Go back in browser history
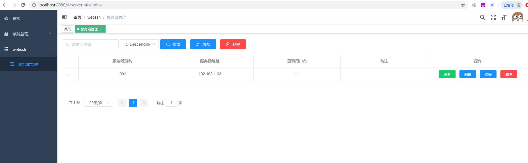The height and width of the screenshot is (163, 528). click(x=5, y=5)
